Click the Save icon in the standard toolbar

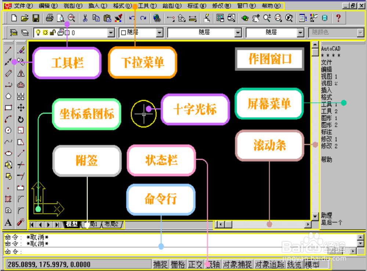pos(36,18)
